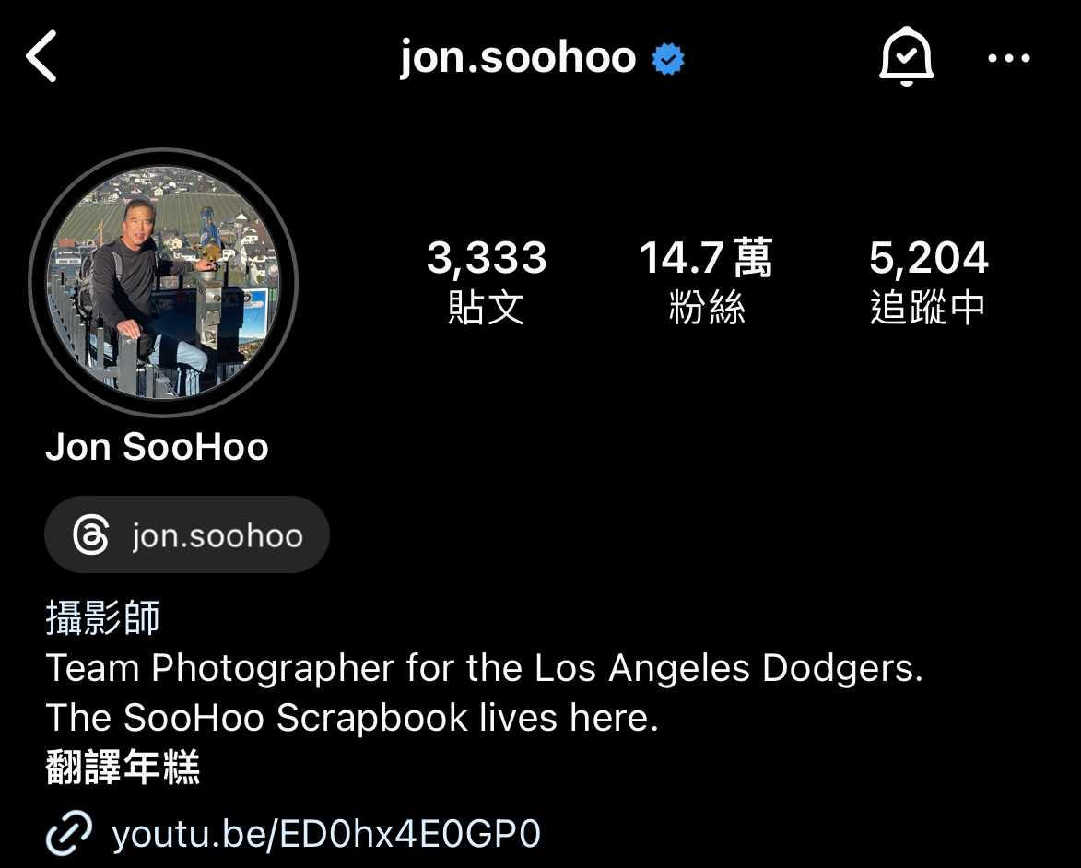The width and height of the screenshot is (1081, 868).
Task: Tap the 貼文 posts label
Action: click(x=486, y=308)
